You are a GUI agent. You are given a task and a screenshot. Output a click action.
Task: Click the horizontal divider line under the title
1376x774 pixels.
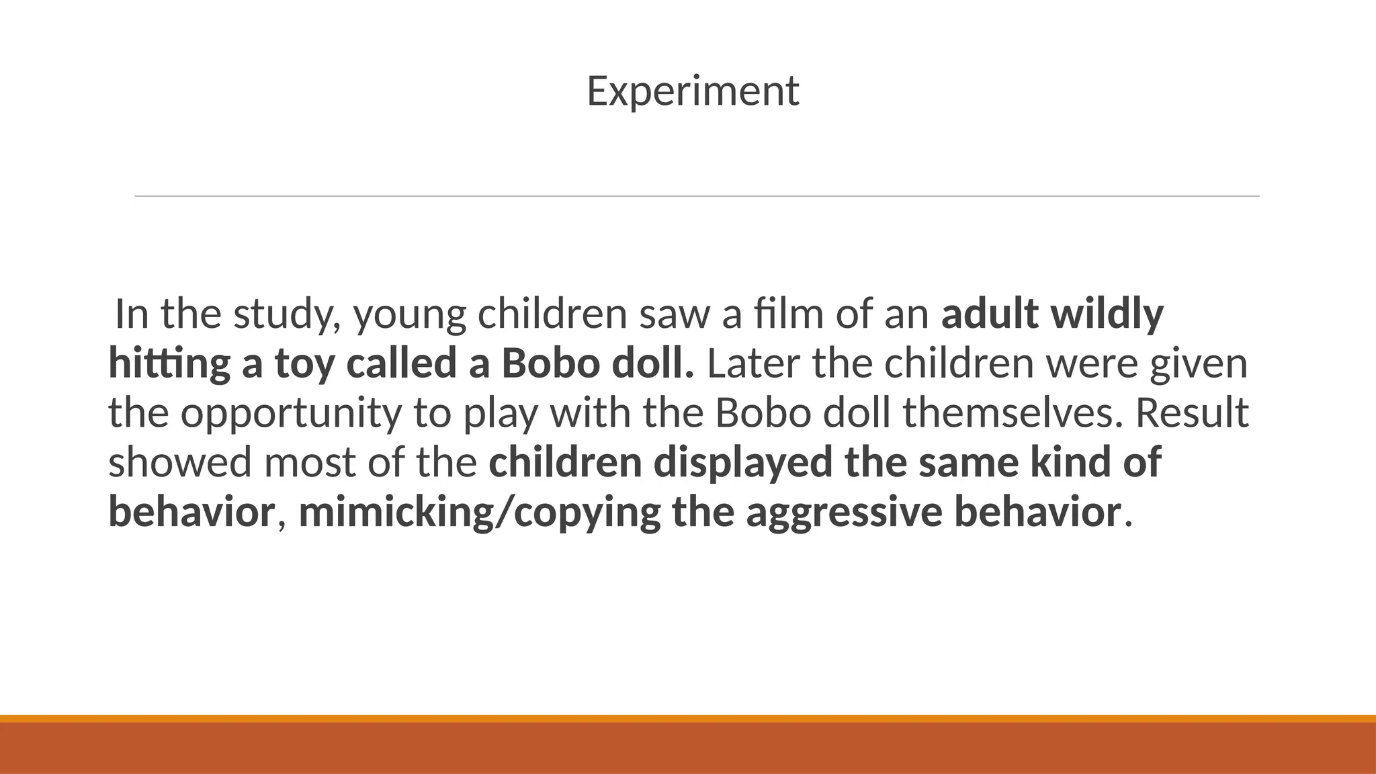click(697, 196)
